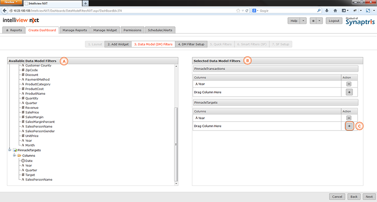The image size is (377, 202).
Task: Click the Firefox downloads arrow icon
Action: click(328, 10)
